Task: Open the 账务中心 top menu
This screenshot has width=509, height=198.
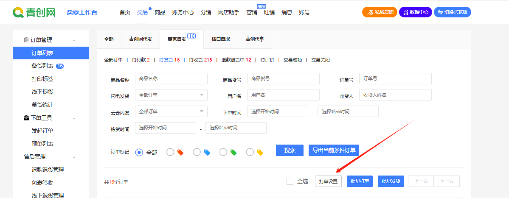Action: 183,12
